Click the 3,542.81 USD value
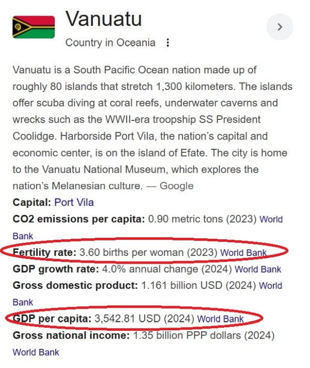Viewport: 310px width, 368px height. (x=127, y=319)
